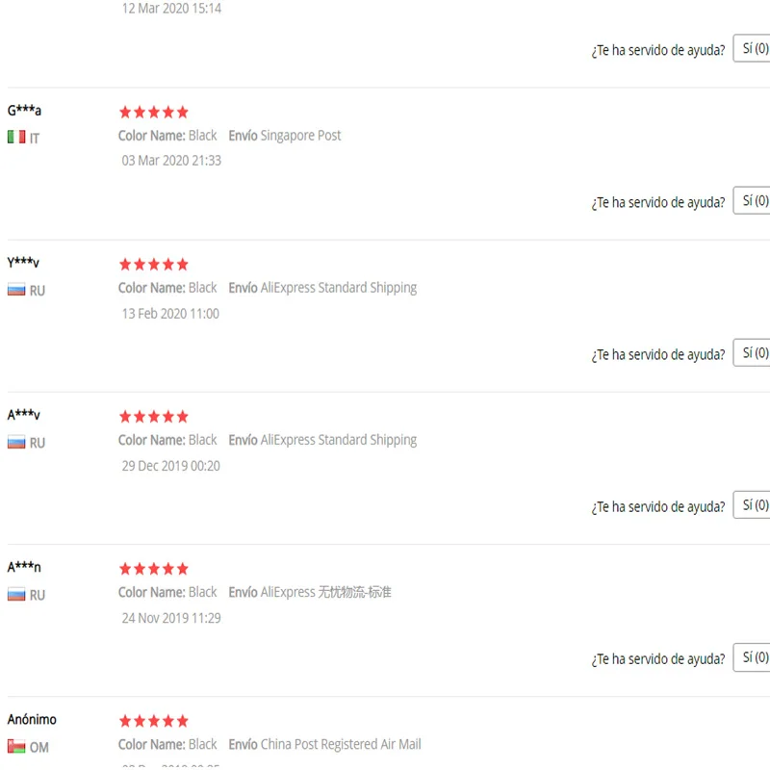The image size is (770, 770).
Task: Click five-star rating of G***a's review
Action: [154, 113]
